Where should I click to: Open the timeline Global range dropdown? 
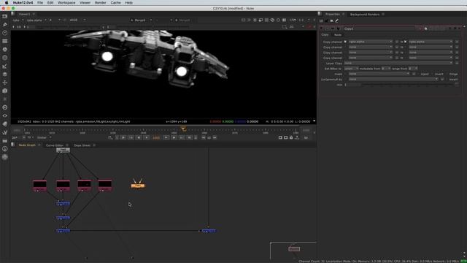tap(44, 138)
